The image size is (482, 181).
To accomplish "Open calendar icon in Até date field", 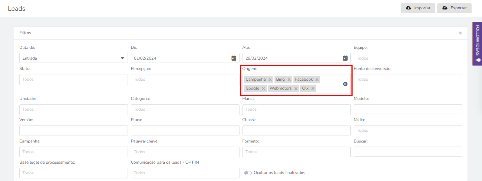I will click(x=345, y=58).
